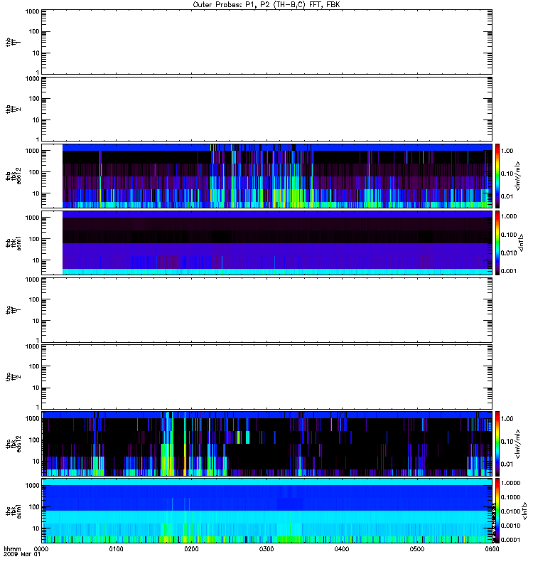Click the 0300 time axis label
Screen dimensions: 533x569
point(266,549)
